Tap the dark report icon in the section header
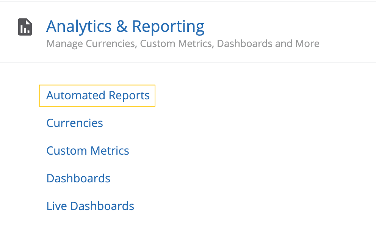The width and height of the screenshot is (376, 229). point(25,27)
